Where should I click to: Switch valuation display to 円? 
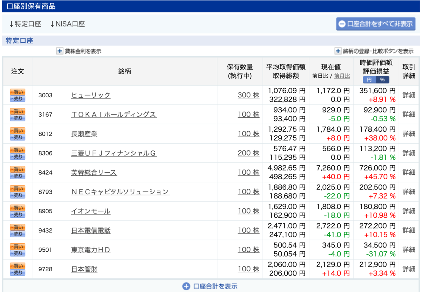(369, 79)
